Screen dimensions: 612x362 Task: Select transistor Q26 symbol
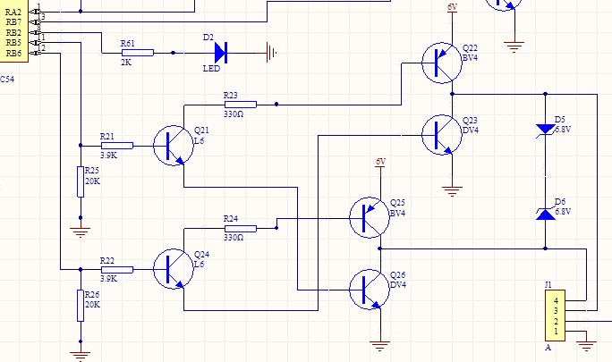click(369, 289)
